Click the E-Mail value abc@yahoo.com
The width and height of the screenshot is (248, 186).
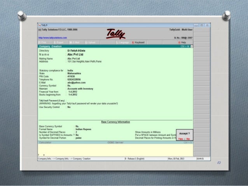[x=77, y=83]
